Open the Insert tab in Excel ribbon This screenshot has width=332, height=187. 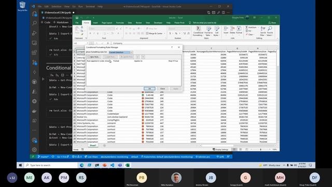95,23
